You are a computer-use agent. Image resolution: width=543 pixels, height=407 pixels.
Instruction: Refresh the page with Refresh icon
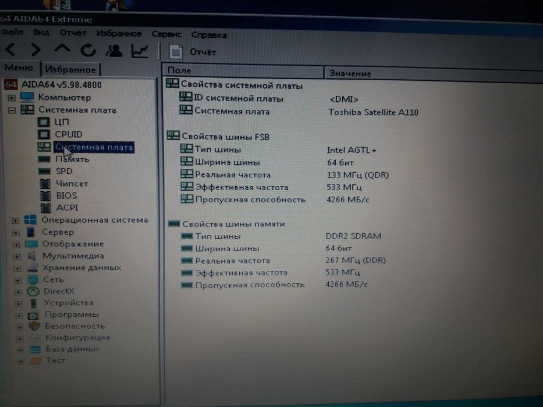coord(88,50)
